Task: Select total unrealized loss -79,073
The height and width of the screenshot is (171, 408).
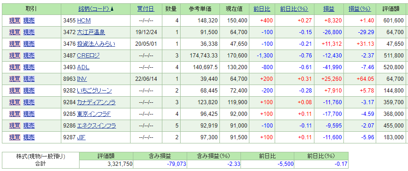Action: pos(177,164)
